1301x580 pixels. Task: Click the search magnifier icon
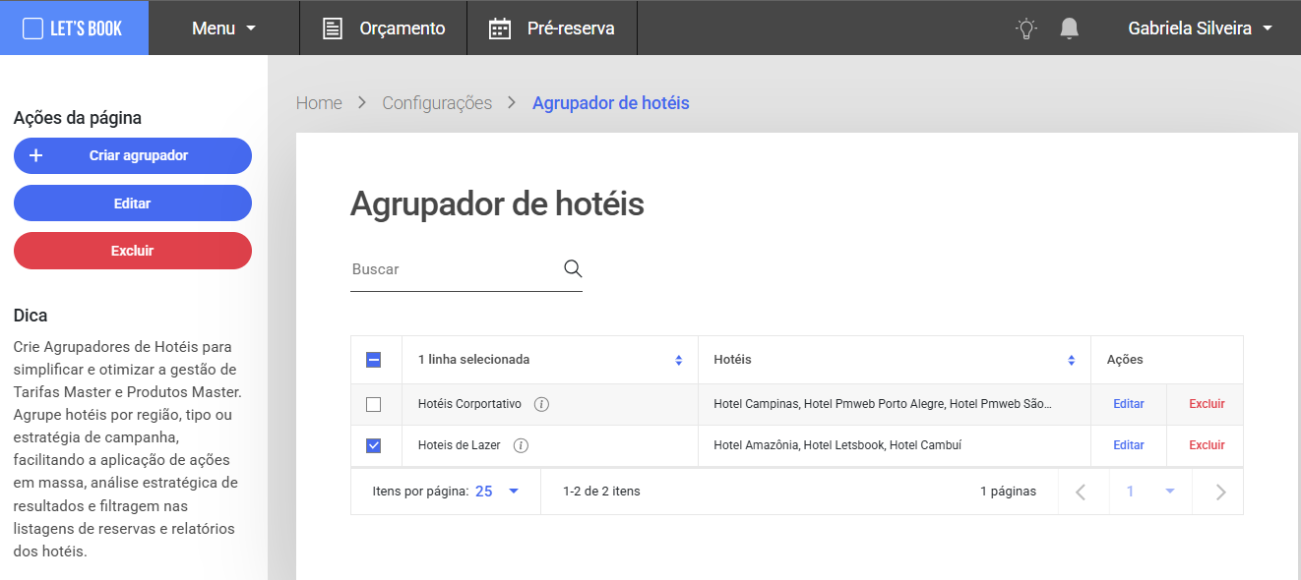click(x=573, y=268)
